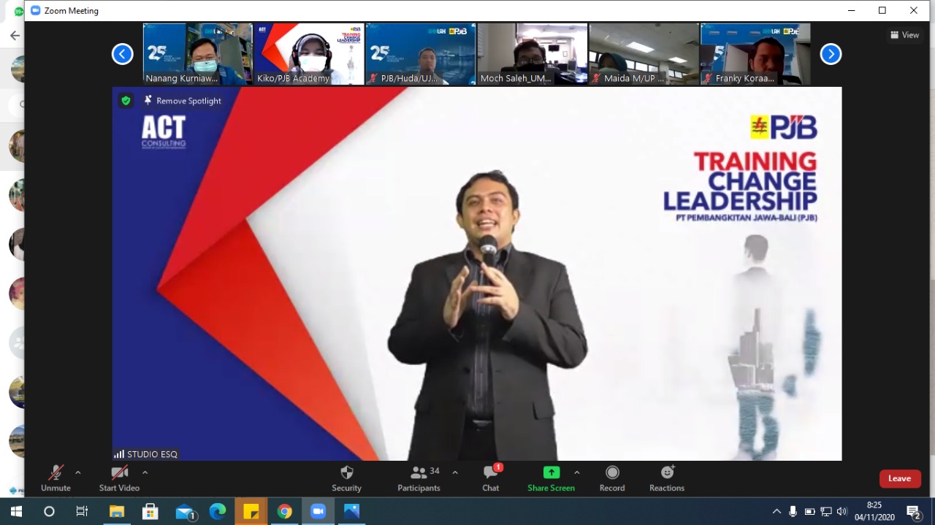Open the Security shield menu
The height and width of the screenshot is (525, 935).
click(x=346, y=478)
